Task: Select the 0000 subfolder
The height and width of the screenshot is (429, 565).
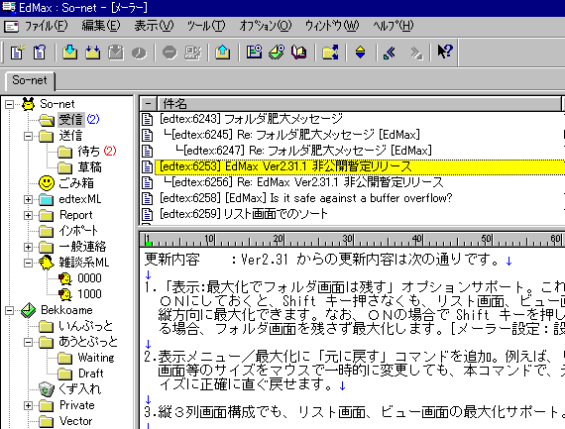Action: point(89,278)
